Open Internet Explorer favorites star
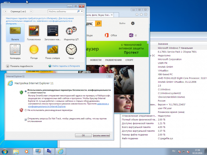Image resolution: width=207 pixels, height=155 pixels. [141, 14]
